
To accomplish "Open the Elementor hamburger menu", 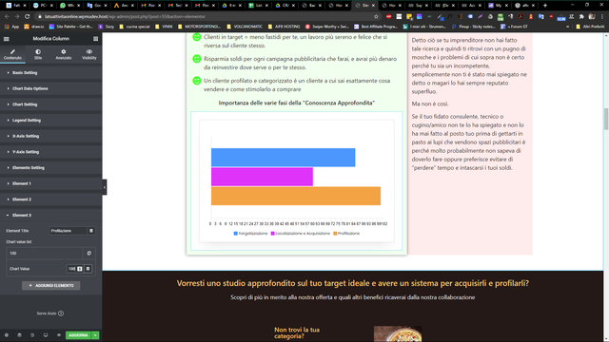I will coord(7,39).
